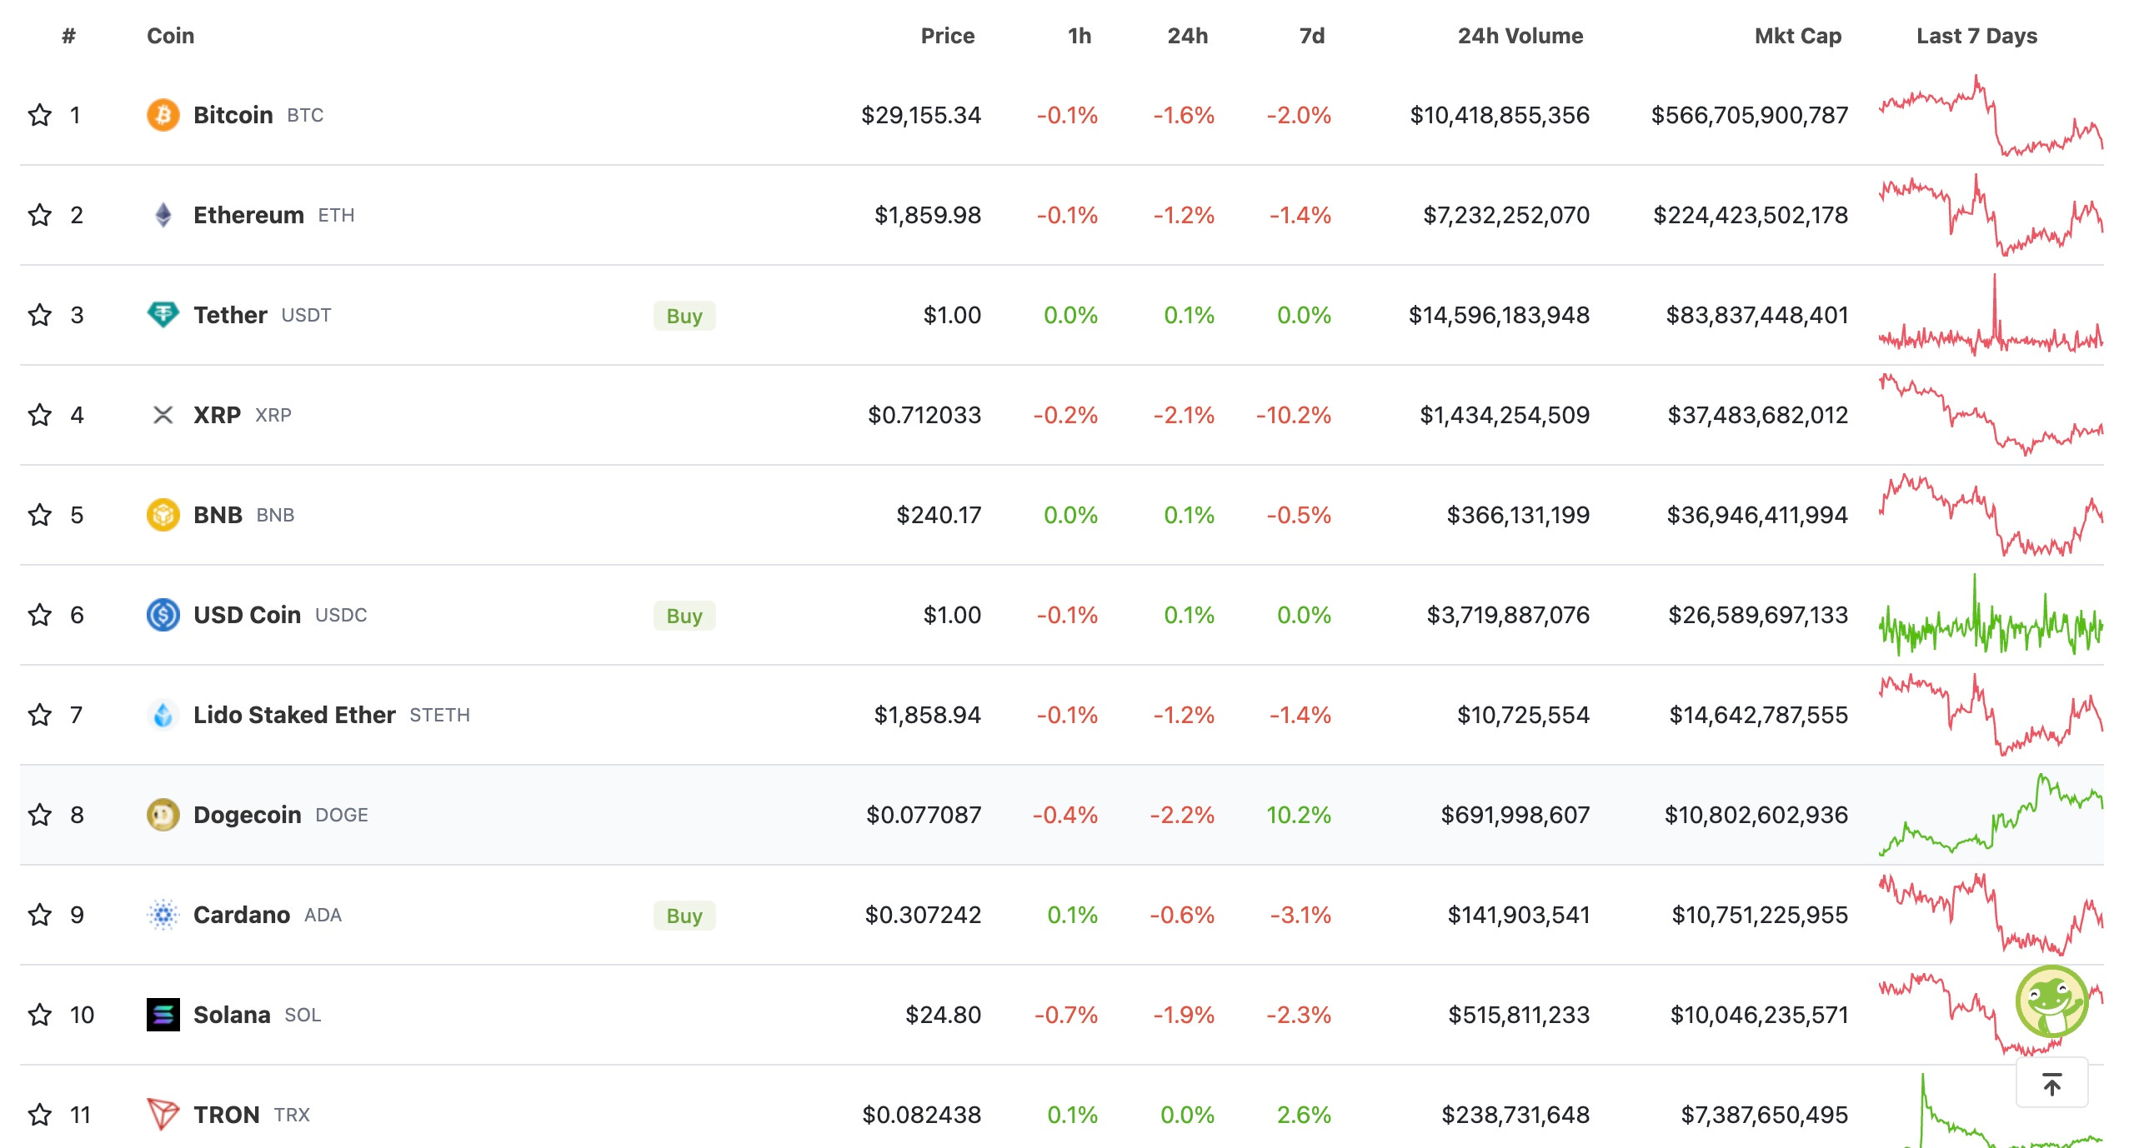This screenshot has width=2129, height=1148.
Task: Click the Tether logo icon
Action: tap(163, 315)
